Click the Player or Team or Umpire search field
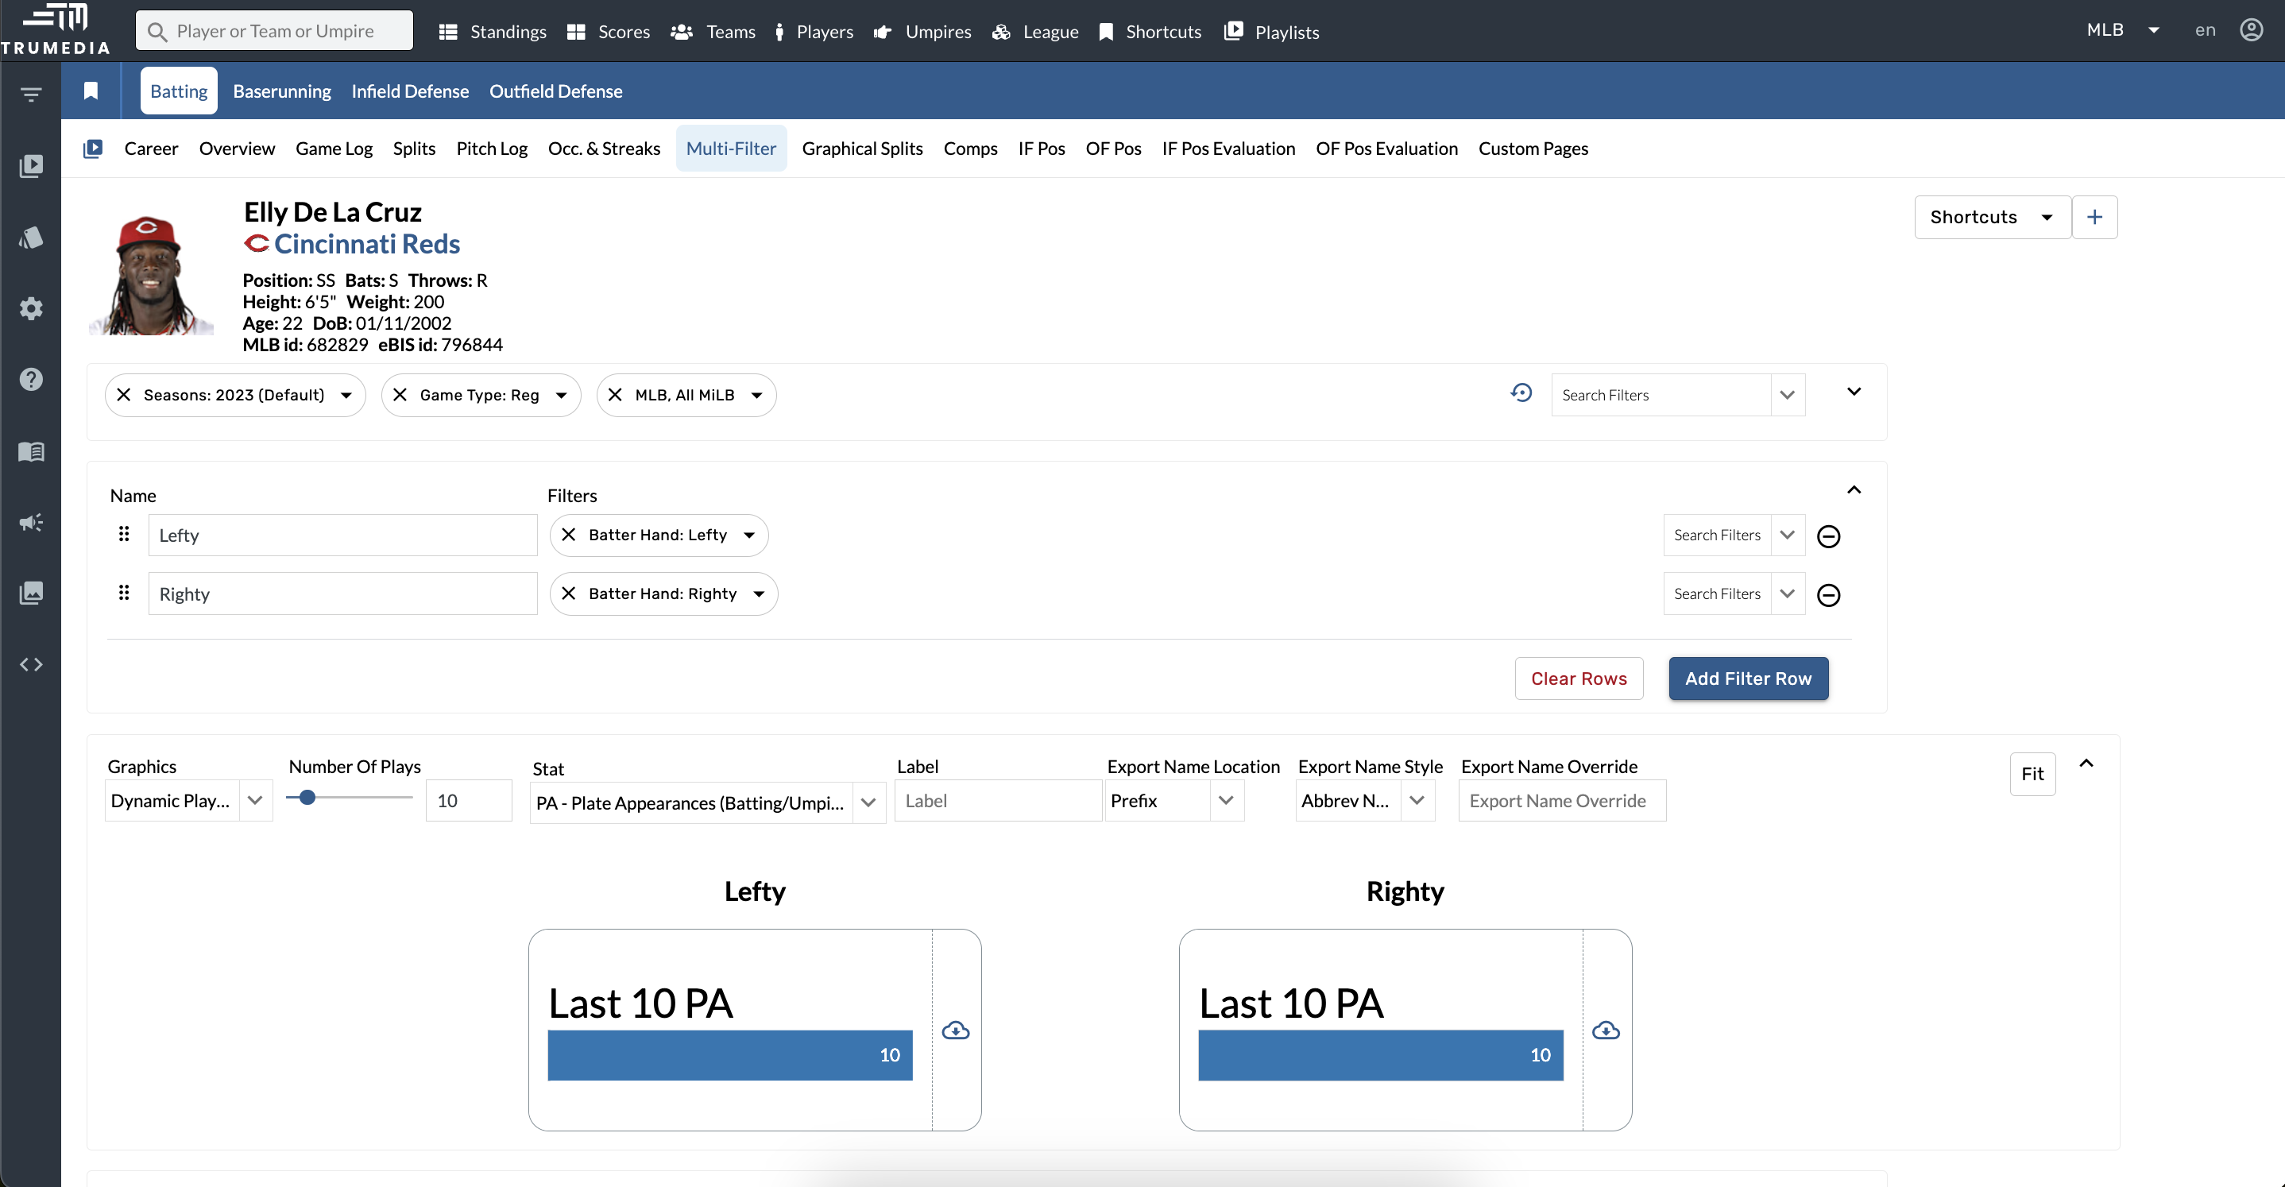This screenshot has height=1187, width=2285. click(x=273, y=29)
